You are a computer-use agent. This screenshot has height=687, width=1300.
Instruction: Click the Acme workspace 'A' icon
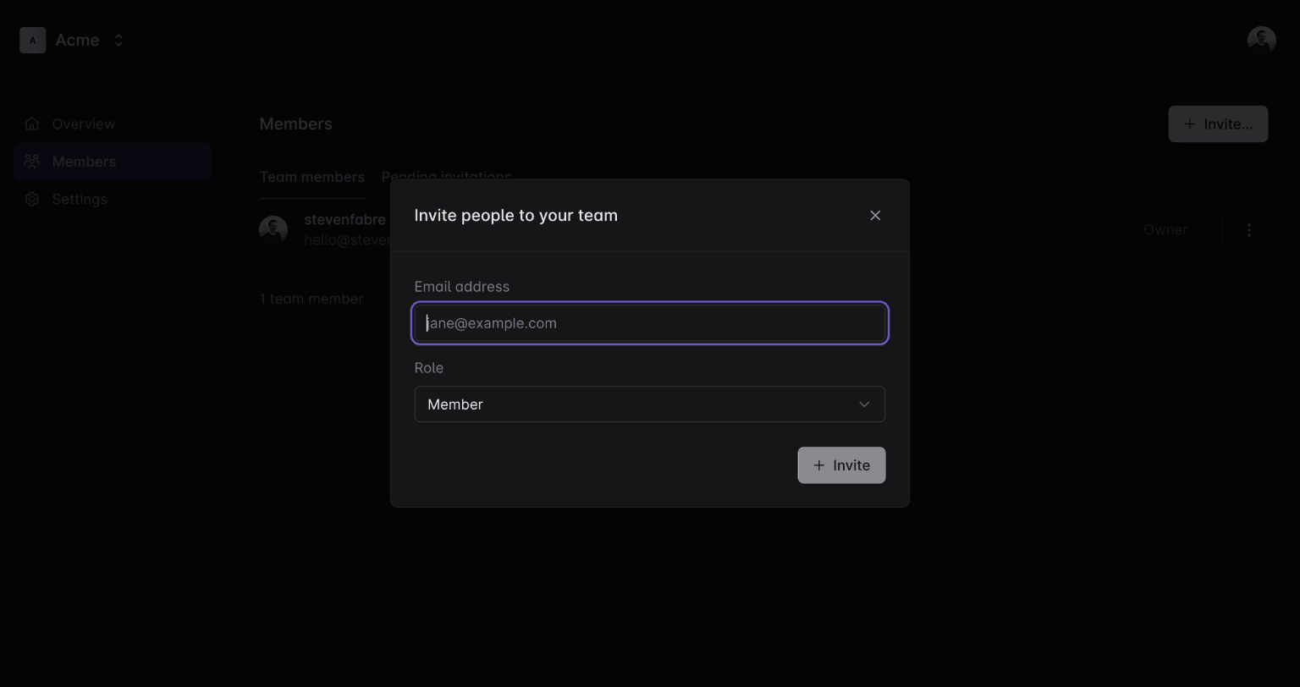tap(32, 40)
